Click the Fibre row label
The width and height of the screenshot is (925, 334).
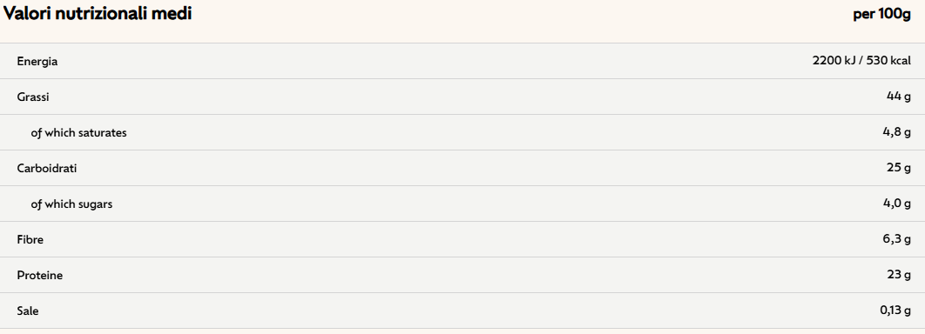(30, 240)
